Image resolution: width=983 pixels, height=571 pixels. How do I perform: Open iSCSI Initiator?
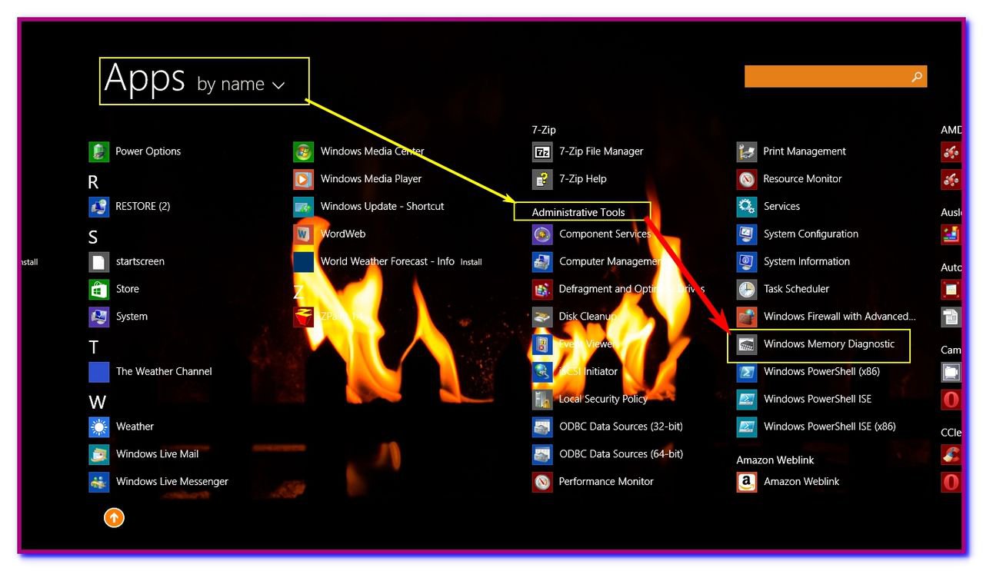(x=575, y=372)
